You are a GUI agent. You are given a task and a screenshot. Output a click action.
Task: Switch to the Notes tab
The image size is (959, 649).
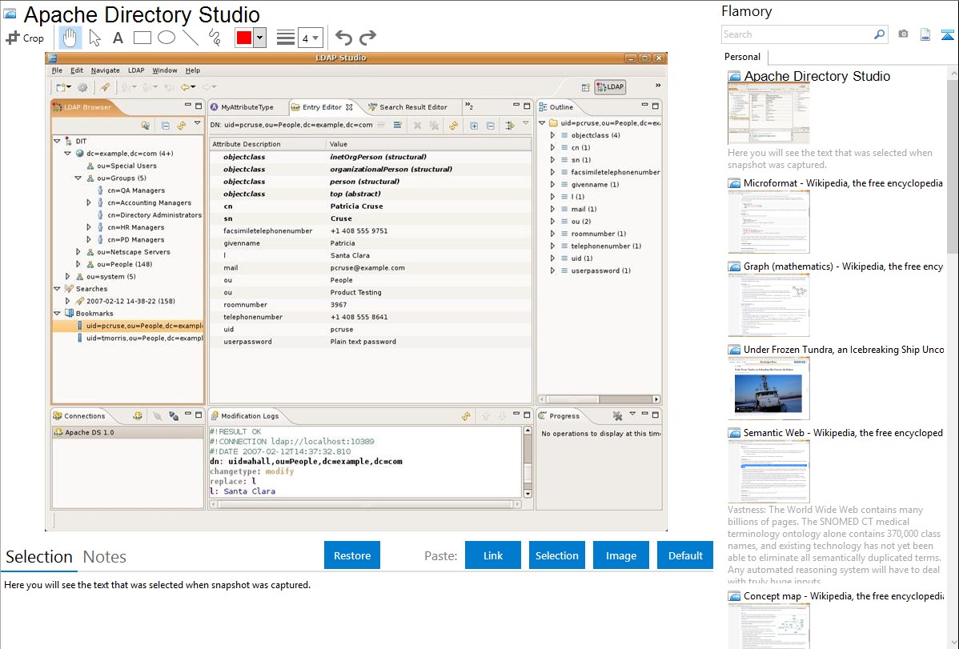(x=105, y=557)
